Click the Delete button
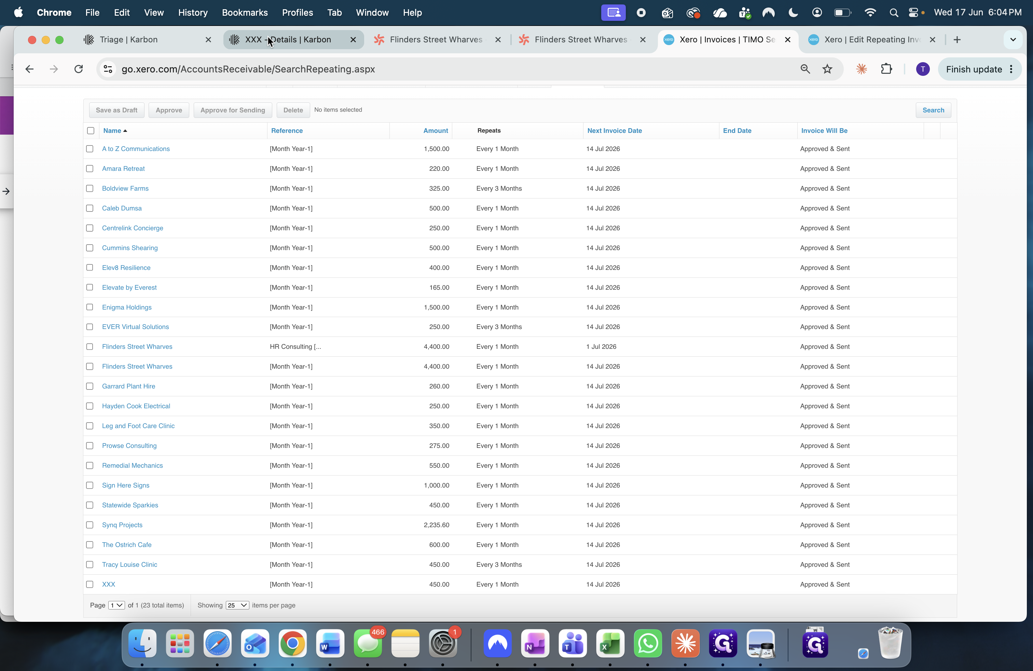1033x671 pixels. pos(293,110)
